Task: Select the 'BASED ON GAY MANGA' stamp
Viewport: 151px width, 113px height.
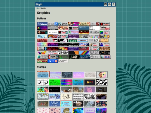Action: (x=43, y=90)
